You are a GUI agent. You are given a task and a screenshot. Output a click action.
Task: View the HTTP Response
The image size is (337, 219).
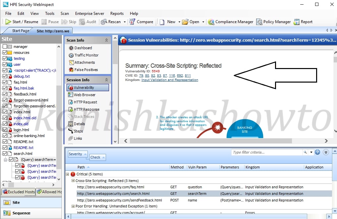(x=84, y=109)
